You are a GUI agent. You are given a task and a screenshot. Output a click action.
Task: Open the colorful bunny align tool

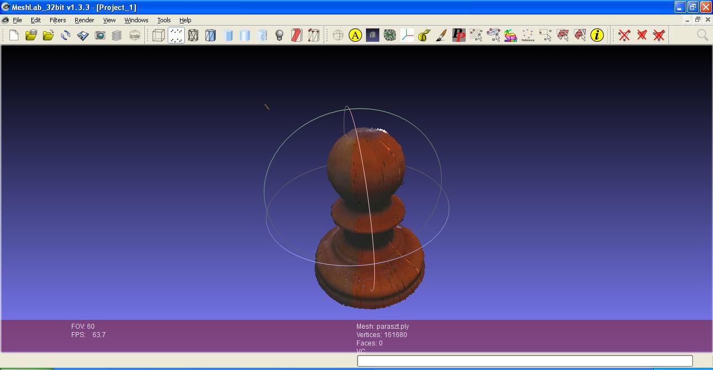[x=511, y=35]
